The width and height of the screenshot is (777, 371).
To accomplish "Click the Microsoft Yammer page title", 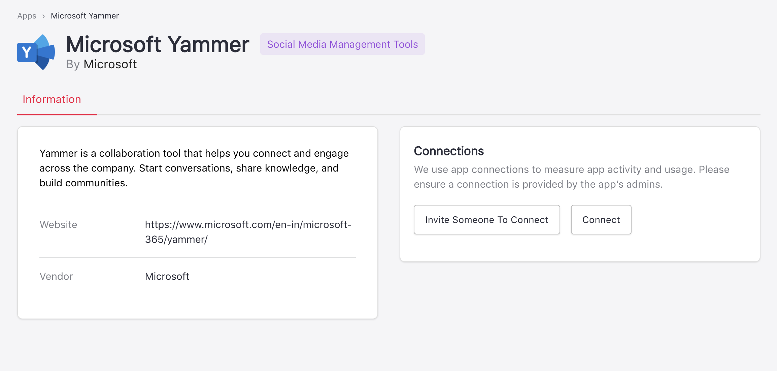I will point(157,44).
